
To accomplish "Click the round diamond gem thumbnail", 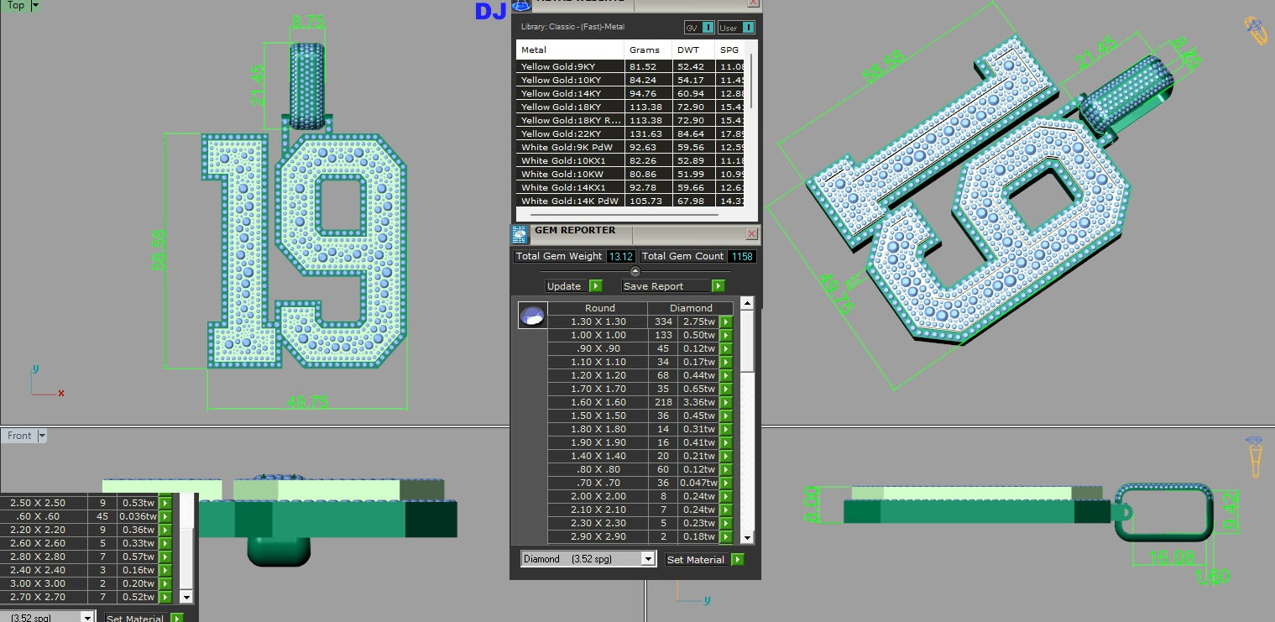I will (x=532, y=316).
